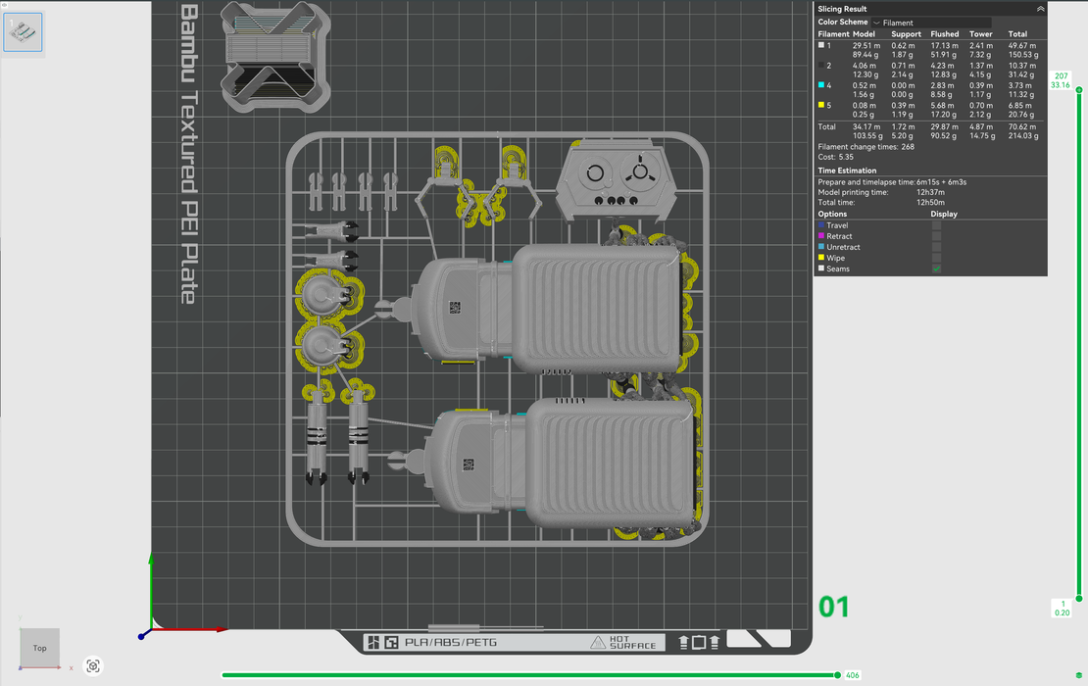Click the magenta Retract legend color icon

pos(821,236)
